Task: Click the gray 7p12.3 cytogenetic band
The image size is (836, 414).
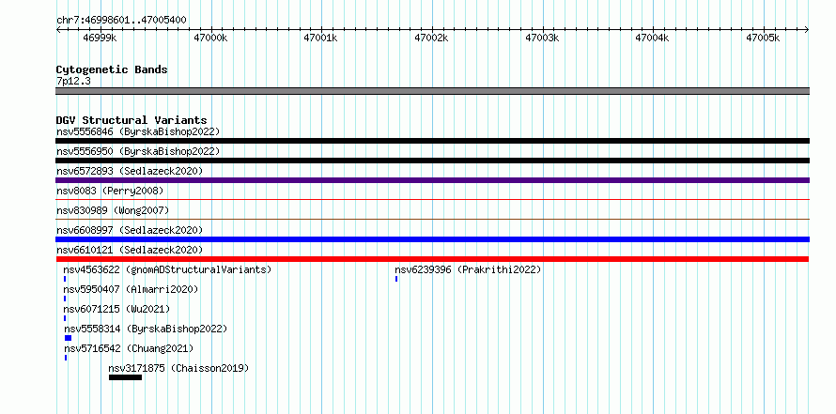Action: pos(432,91)
